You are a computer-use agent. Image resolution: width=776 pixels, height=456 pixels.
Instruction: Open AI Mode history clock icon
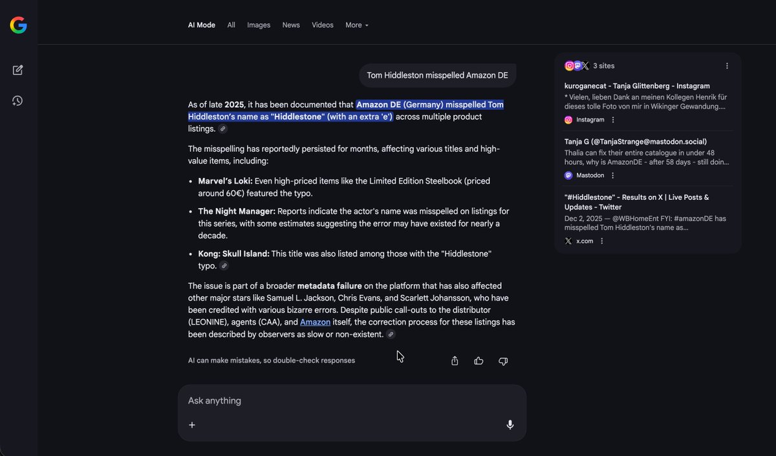[x=18, y=101]
